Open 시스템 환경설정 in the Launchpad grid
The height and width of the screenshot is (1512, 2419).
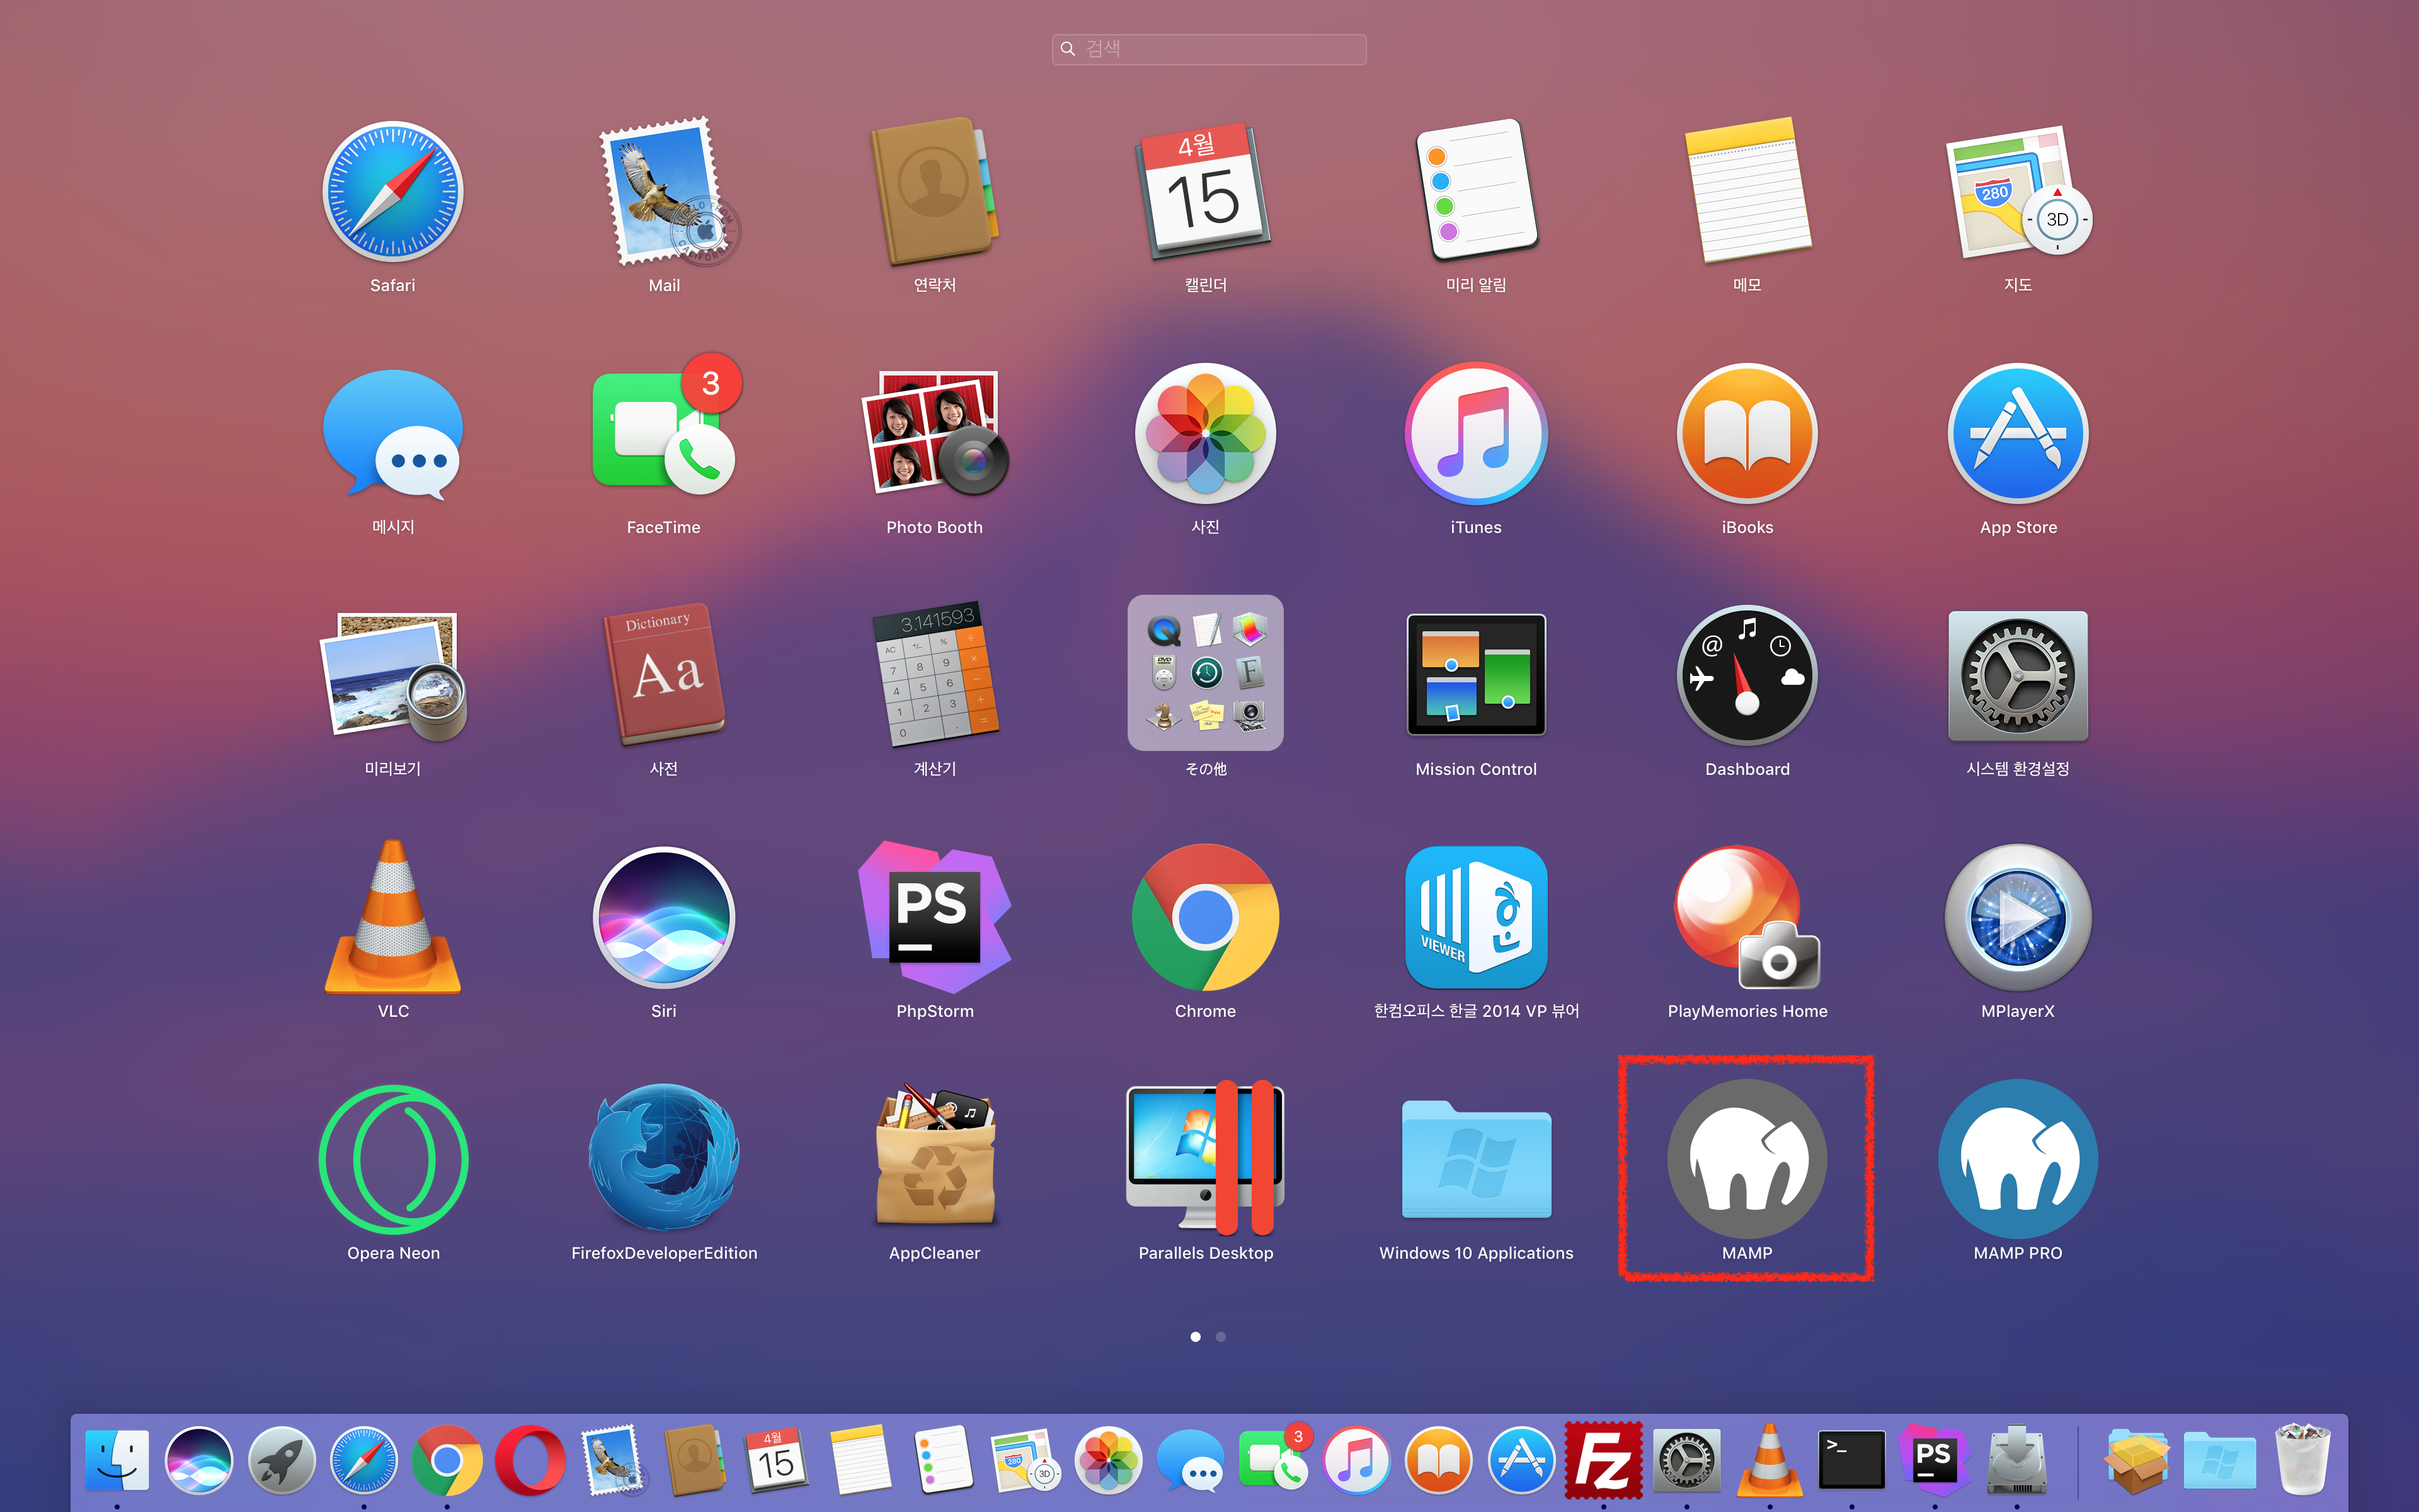tap(2018, 676)
